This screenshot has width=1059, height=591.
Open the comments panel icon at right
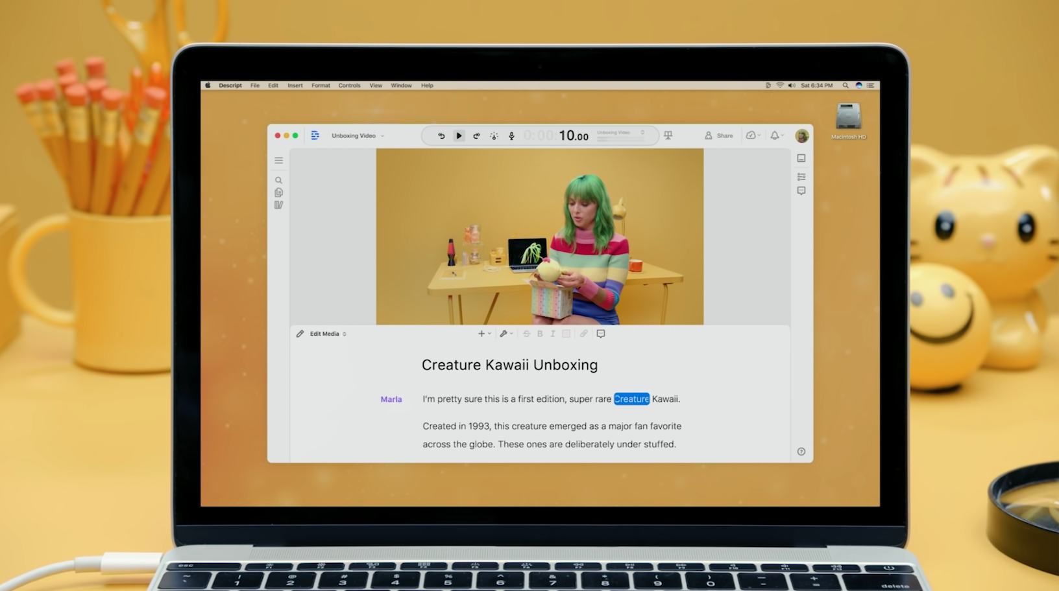801,191
